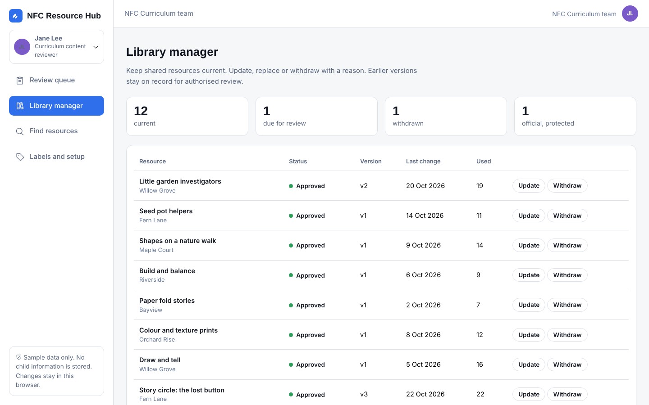This screenshot has width=649, height=405.
Task: Click the Review queue clipboard icon
Action: (20, 81)
